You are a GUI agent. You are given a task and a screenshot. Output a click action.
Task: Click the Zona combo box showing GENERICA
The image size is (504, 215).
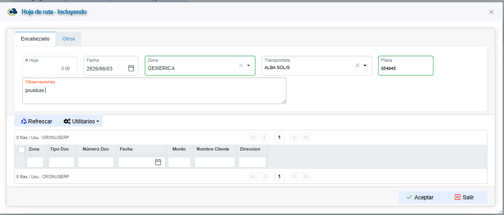(200, 66)
